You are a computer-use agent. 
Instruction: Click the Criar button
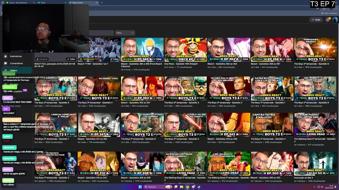pyautogui.click(x=316, y=20)
